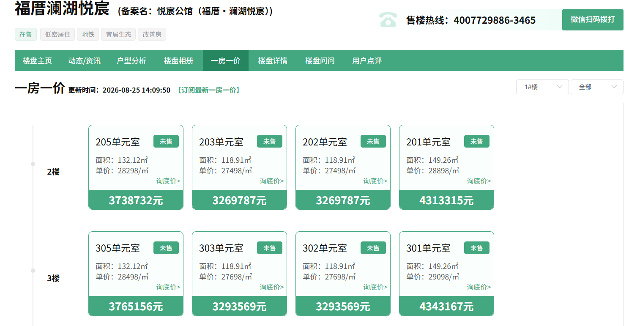Click the 未售 badge on unit 205
Image resolution: width=629 pixels, height=326 pixels.
click(166, 141)
